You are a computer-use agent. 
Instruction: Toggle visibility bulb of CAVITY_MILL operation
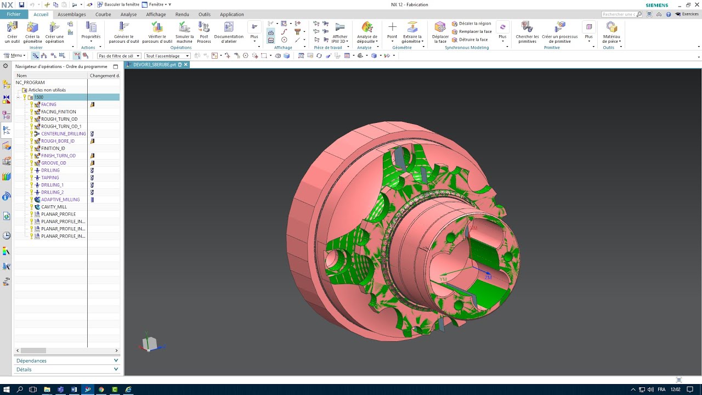[31, 207]
